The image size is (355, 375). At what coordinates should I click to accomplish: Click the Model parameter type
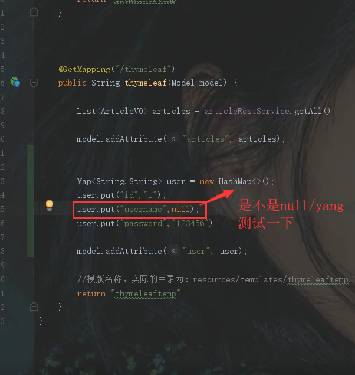point(183,83)
